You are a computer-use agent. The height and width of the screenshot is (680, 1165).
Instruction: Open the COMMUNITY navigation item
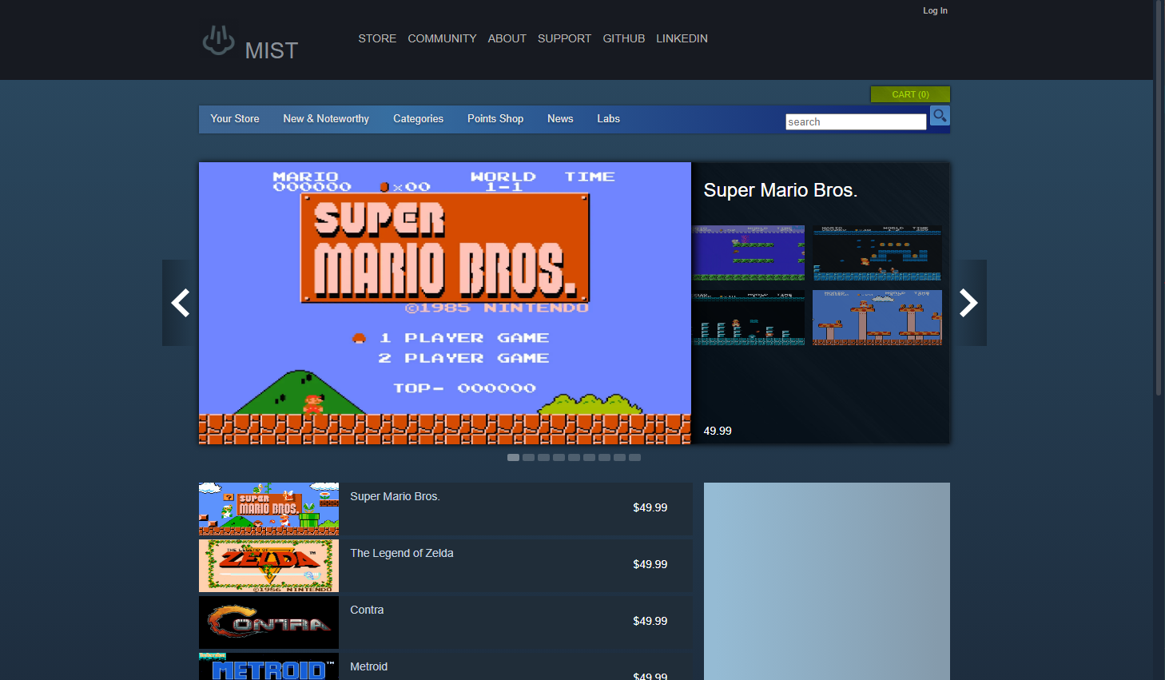point(442,38)
